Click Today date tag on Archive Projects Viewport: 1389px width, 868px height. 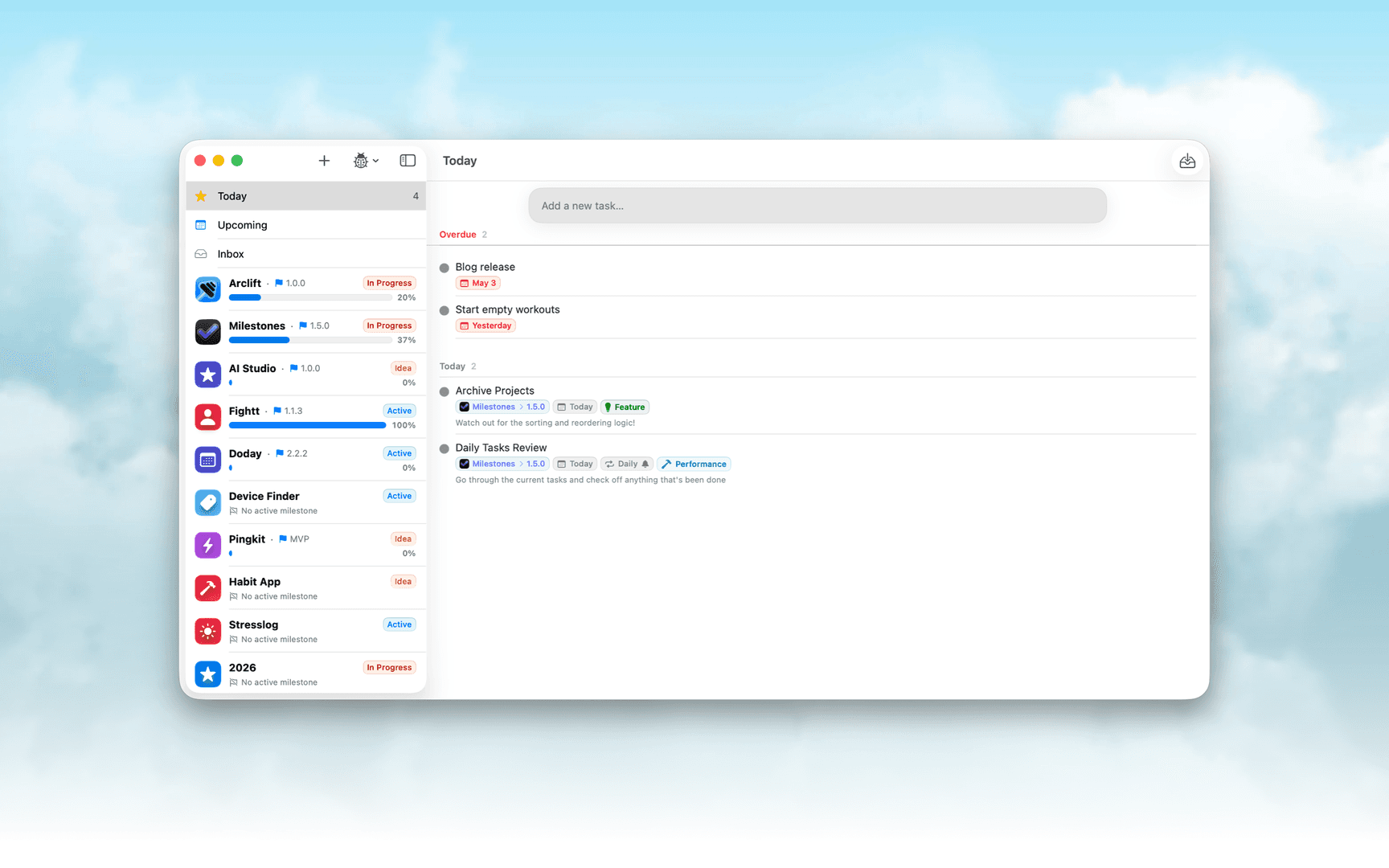coord(575,407)
